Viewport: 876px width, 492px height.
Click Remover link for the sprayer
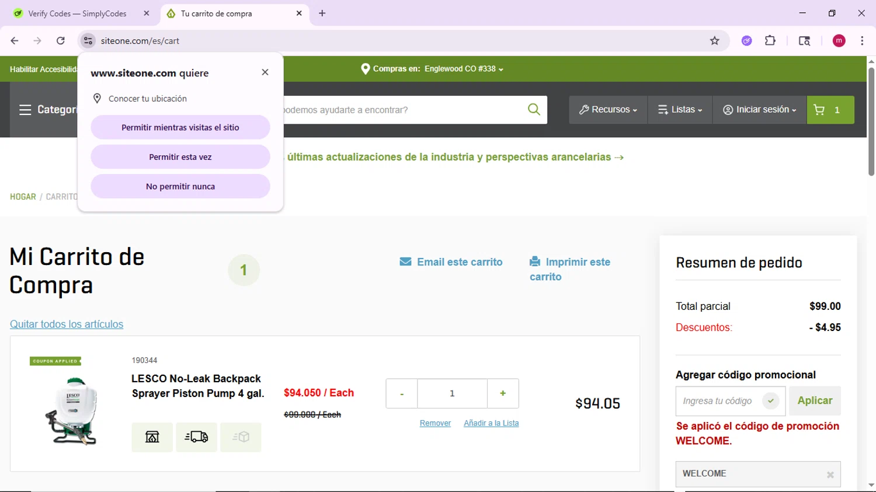[435, 423]
